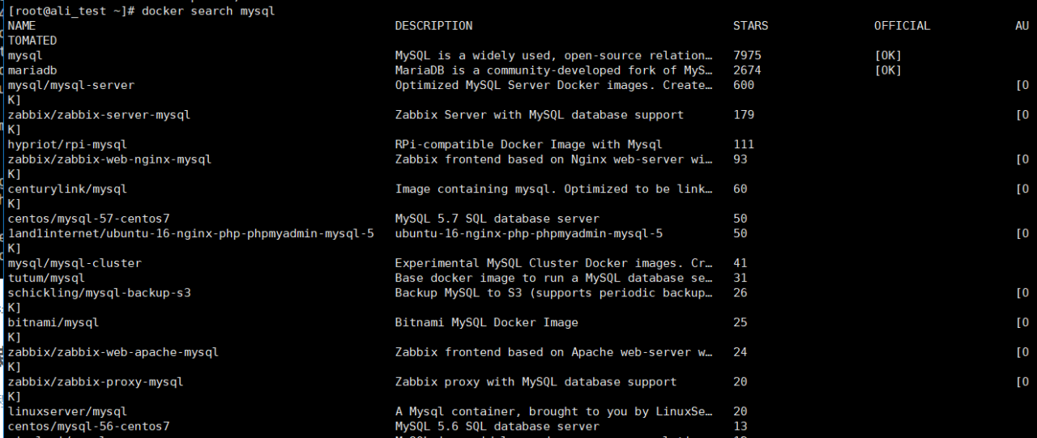The height and width of the screenshot is (438, 1037).
Task: Click the zabbix/zabbix-proxy-mysql image name
Action: point(96,381)
